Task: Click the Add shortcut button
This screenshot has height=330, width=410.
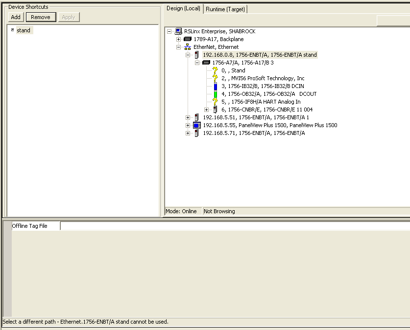Action: (x=16, y=17)
